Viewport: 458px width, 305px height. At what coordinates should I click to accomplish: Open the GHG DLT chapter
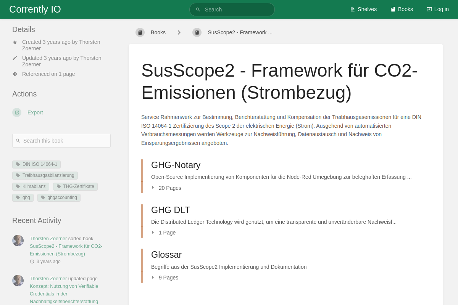click(x=171, y=210)
